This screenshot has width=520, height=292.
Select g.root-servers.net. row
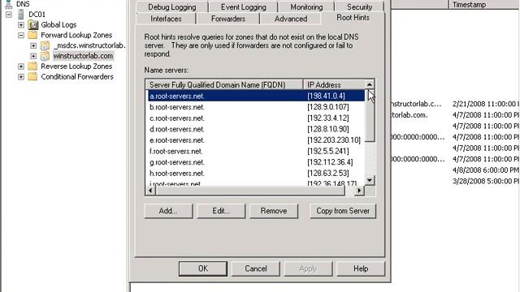click(x=255, y=162)
